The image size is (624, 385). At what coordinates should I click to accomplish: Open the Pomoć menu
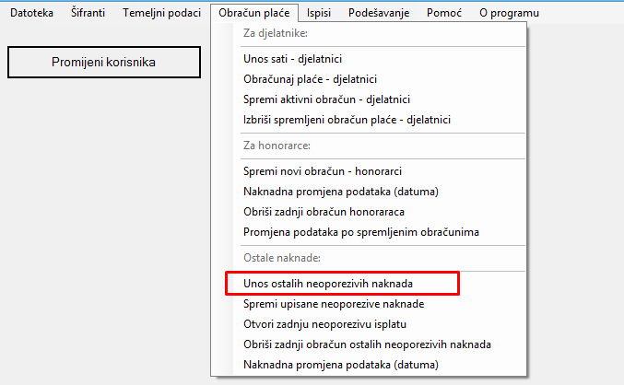tap(447, 14)
